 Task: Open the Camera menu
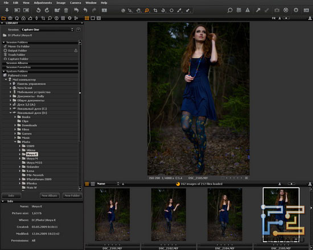tap(76, 3)
